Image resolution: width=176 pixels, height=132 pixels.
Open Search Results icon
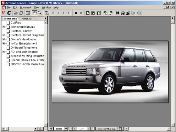click(128, 13)
